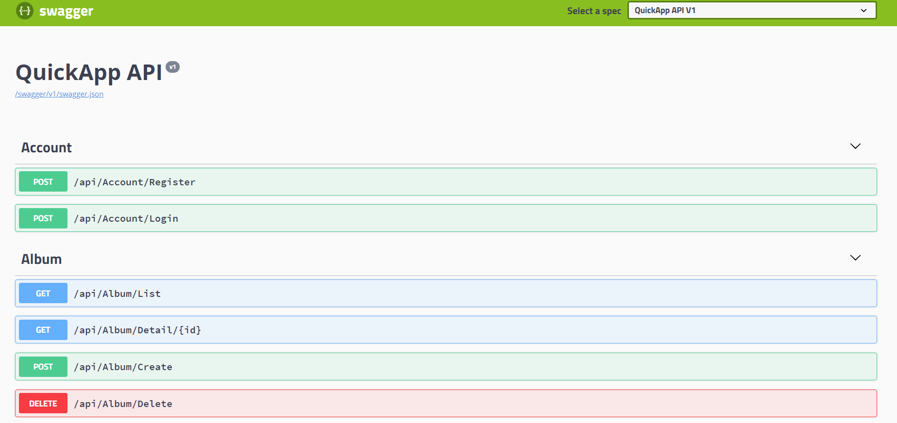The width and height of the screenshot is (897, 423).
Task: Click the /api/Album/Create path text
Action: (x=123, y=367)
